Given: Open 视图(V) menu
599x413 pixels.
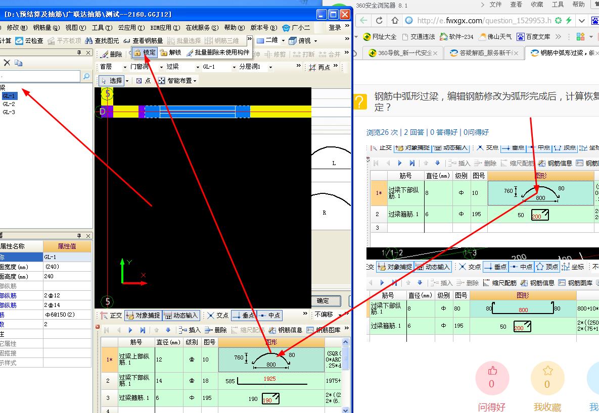Looking at the screenshot, I should pyautogui.click(x=76, y=27).
